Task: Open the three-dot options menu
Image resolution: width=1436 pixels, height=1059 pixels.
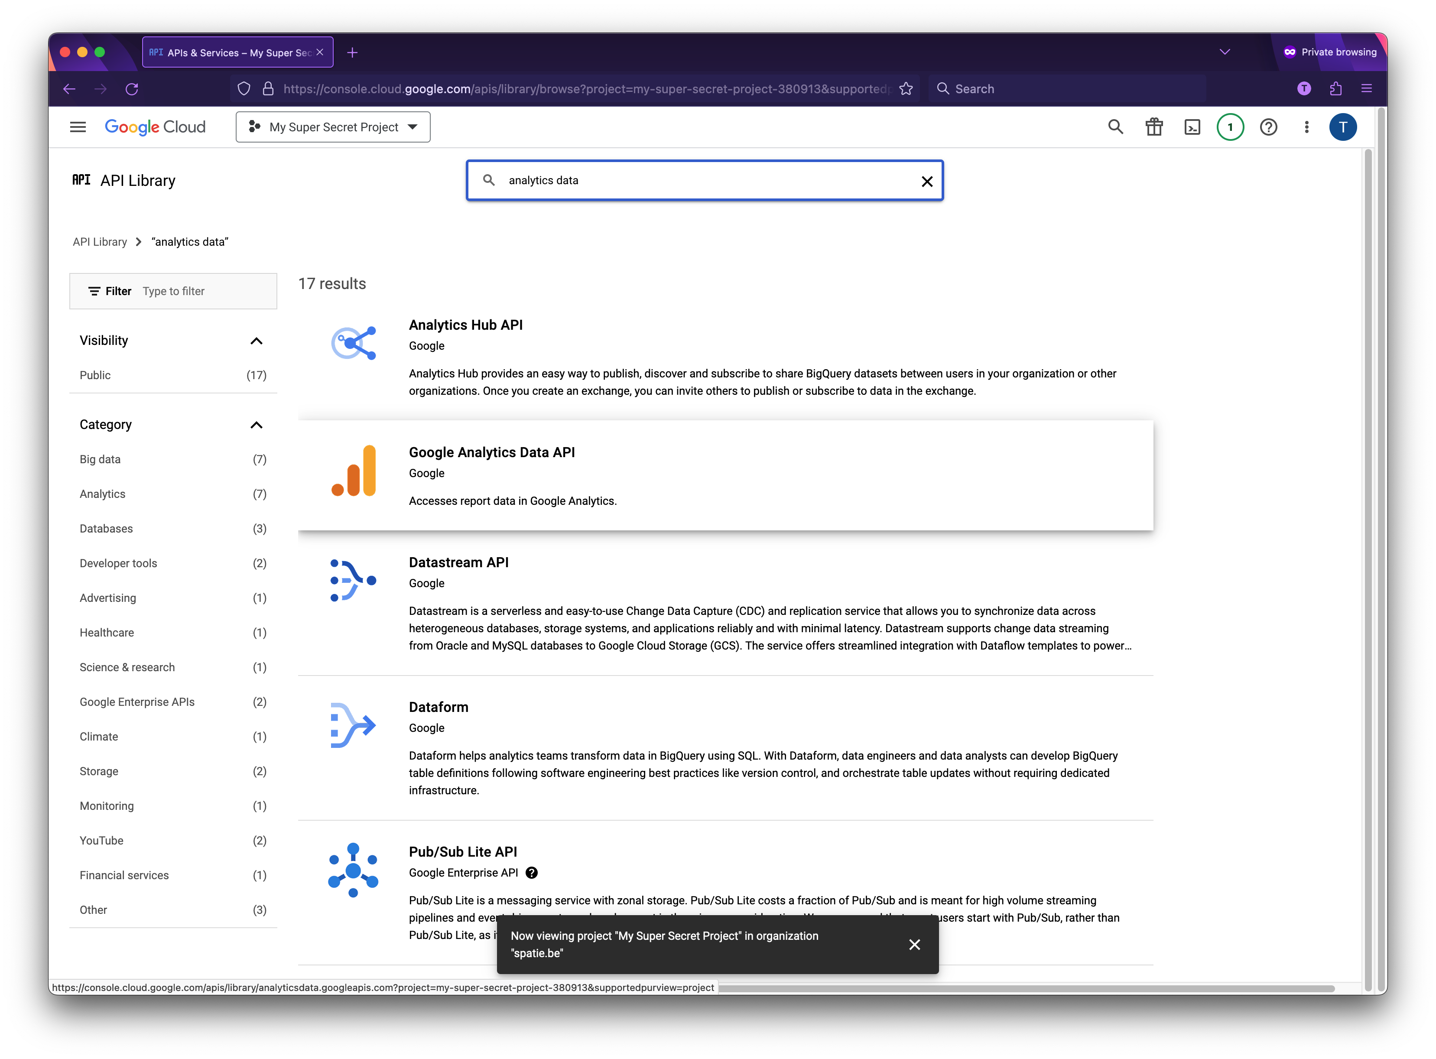Action: 1306,127
